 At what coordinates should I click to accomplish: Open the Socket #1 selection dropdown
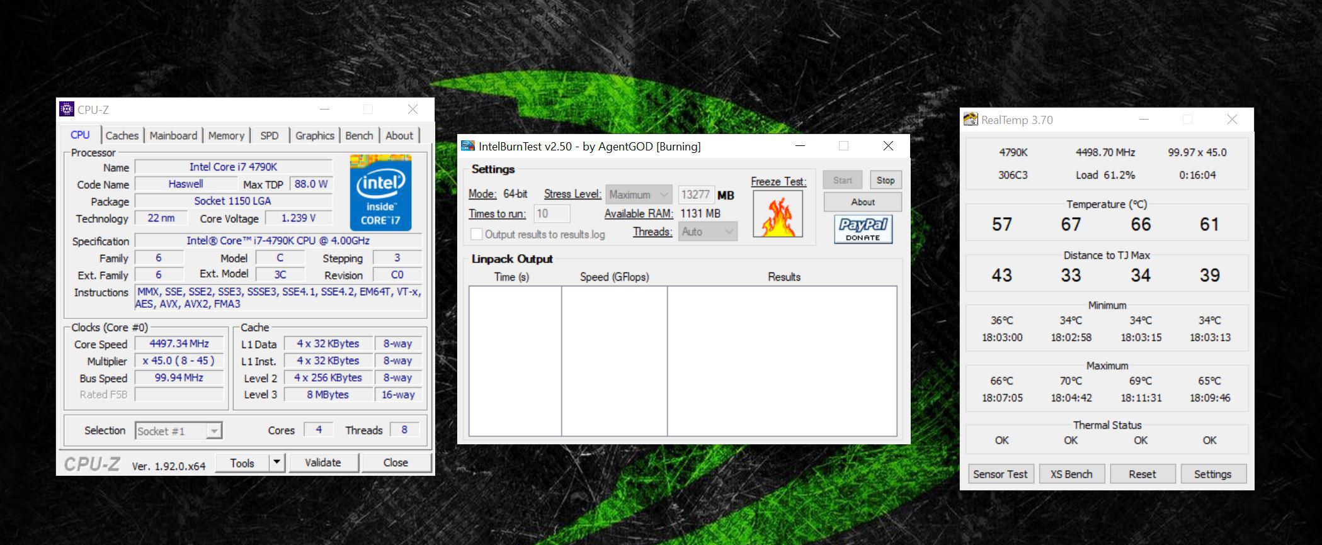click(x=179, y=431)
